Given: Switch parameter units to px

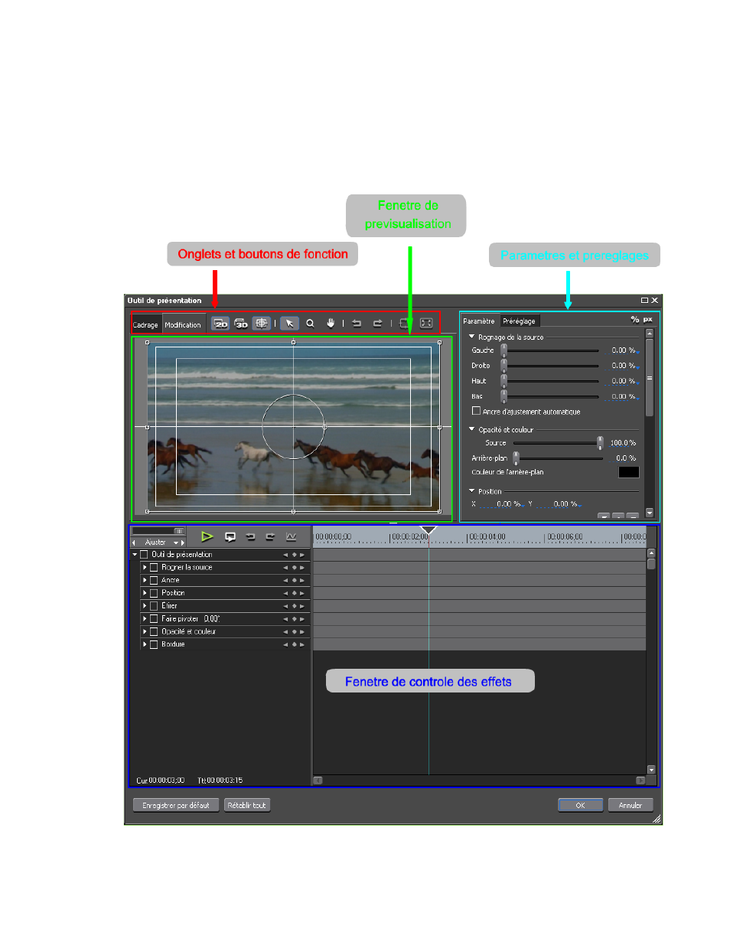Looking at the screenshot, I should coord(647,320).
